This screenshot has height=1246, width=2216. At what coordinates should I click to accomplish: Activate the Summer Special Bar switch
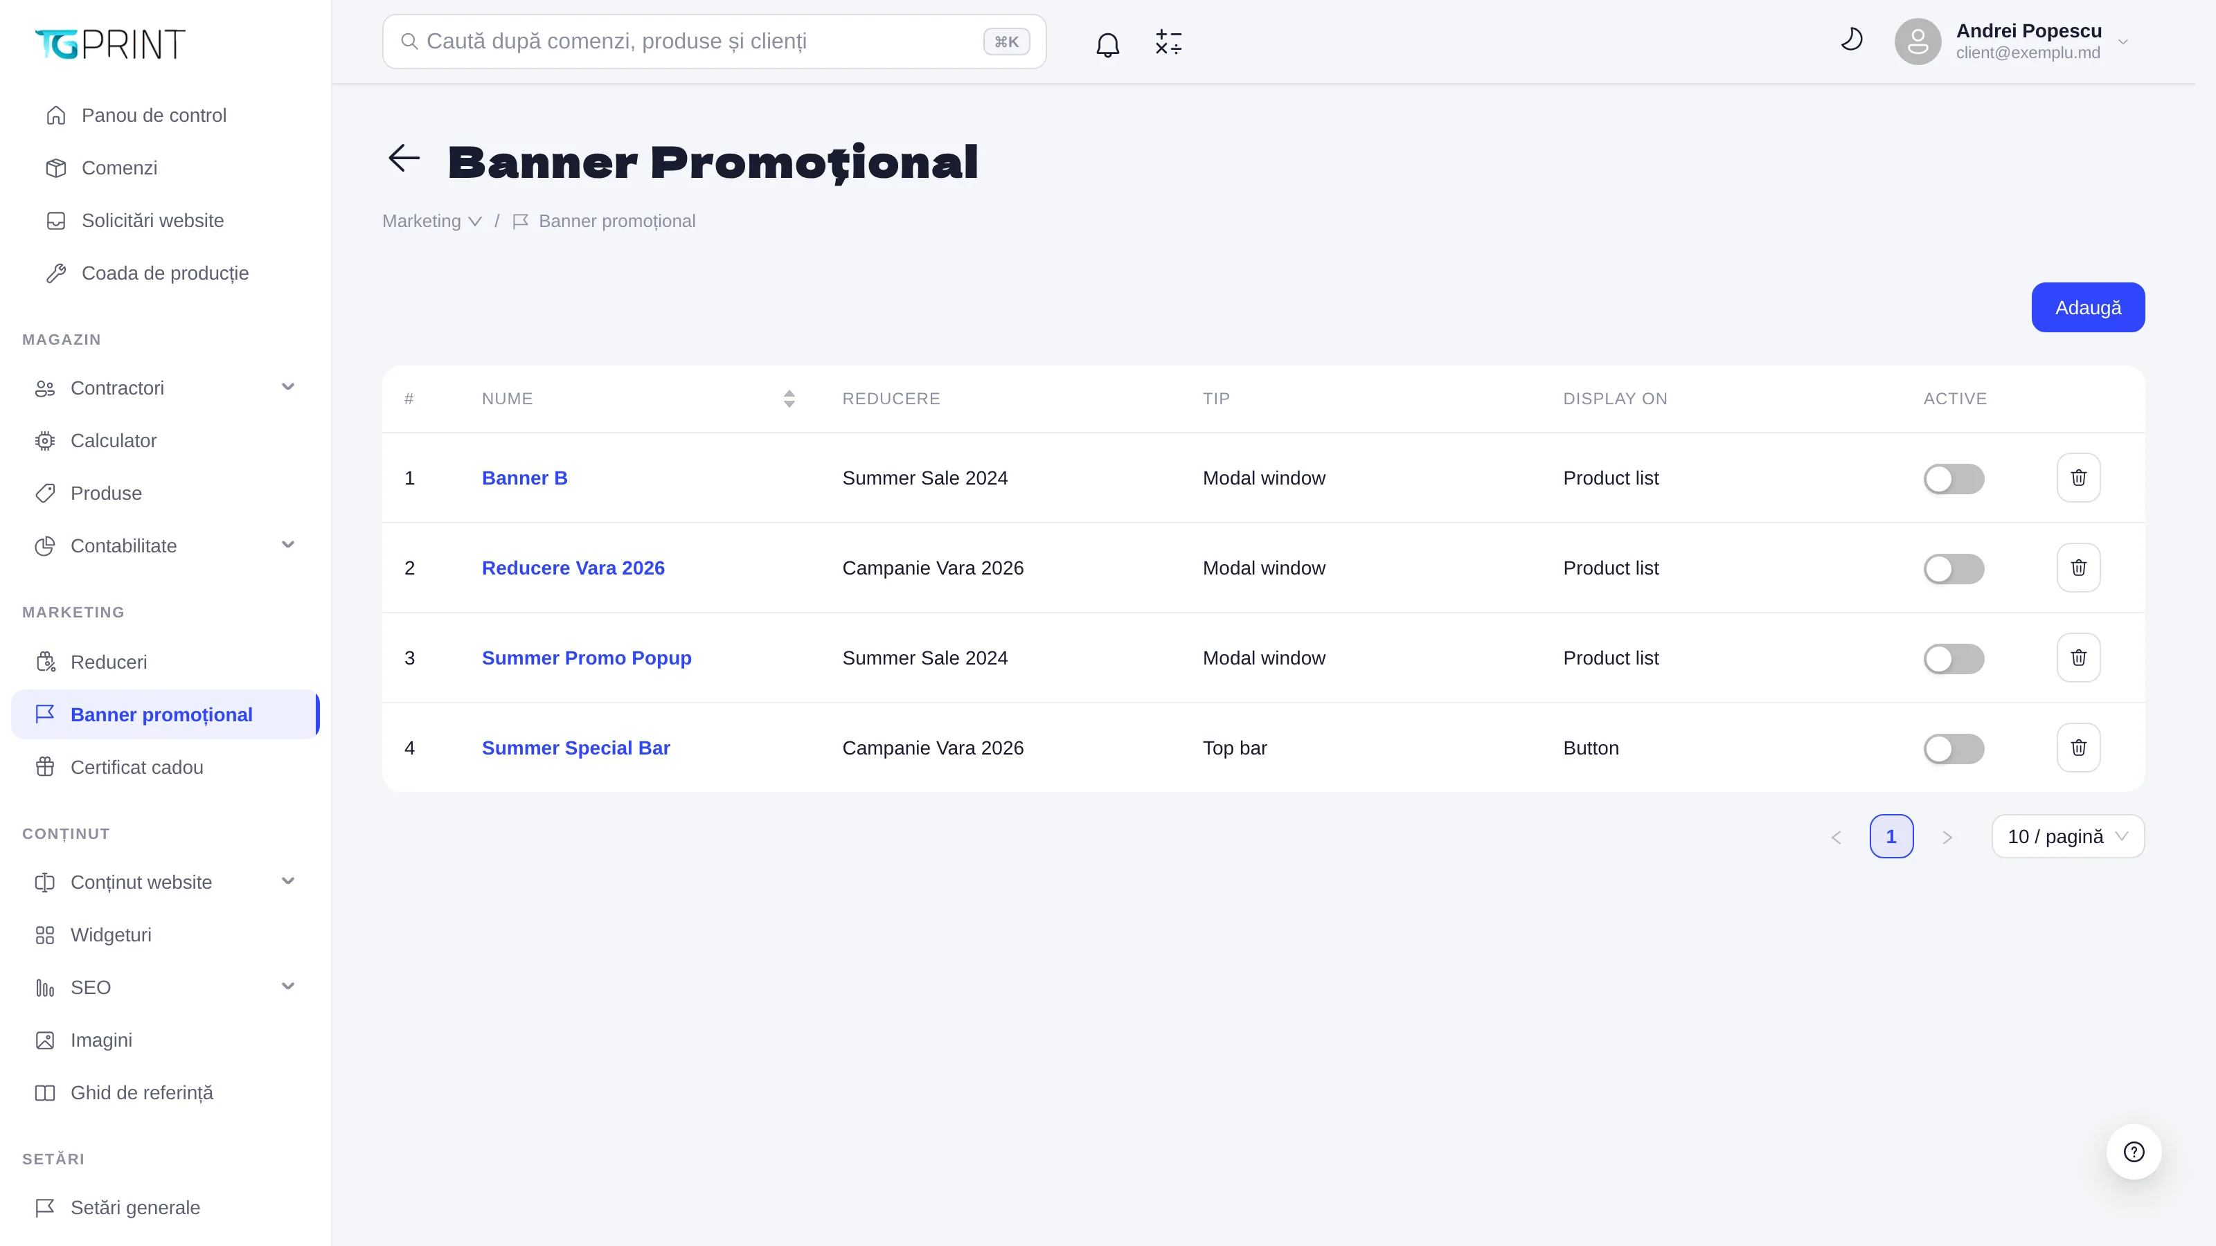tap(1954, 749)
